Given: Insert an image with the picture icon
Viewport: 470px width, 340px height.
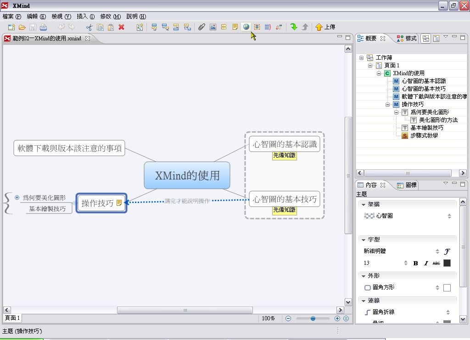Looking at the screenshot, I should pos(213,27).
